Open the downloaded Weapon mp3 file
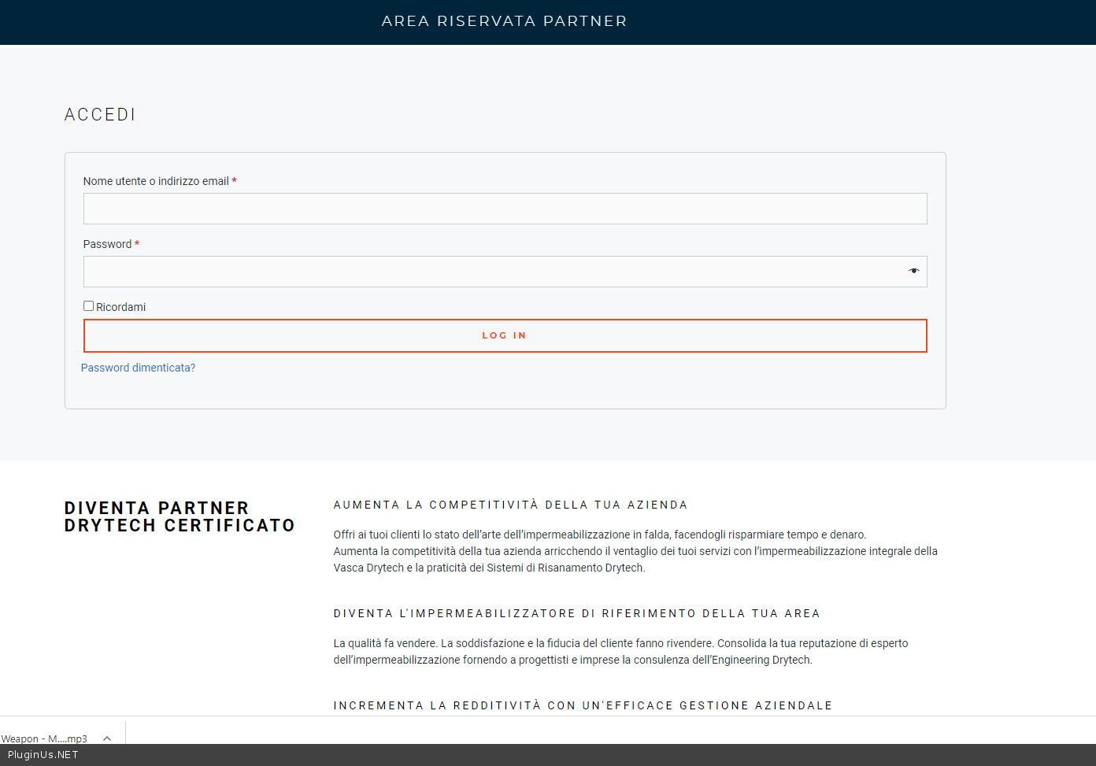The image size is (1096, 766). [44, 738]
